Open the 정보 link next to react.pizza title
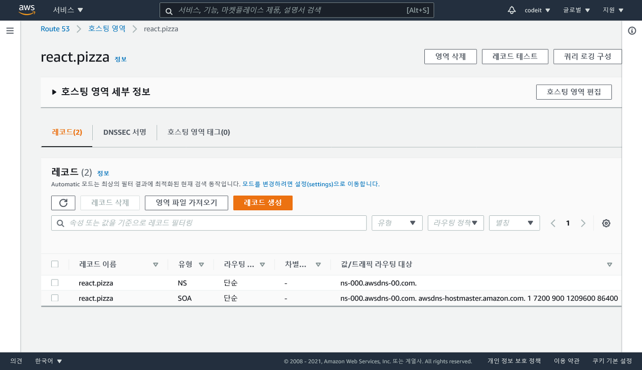Image resolution: width=642 pixels, height=370 pixels. (x=120, y=59)
